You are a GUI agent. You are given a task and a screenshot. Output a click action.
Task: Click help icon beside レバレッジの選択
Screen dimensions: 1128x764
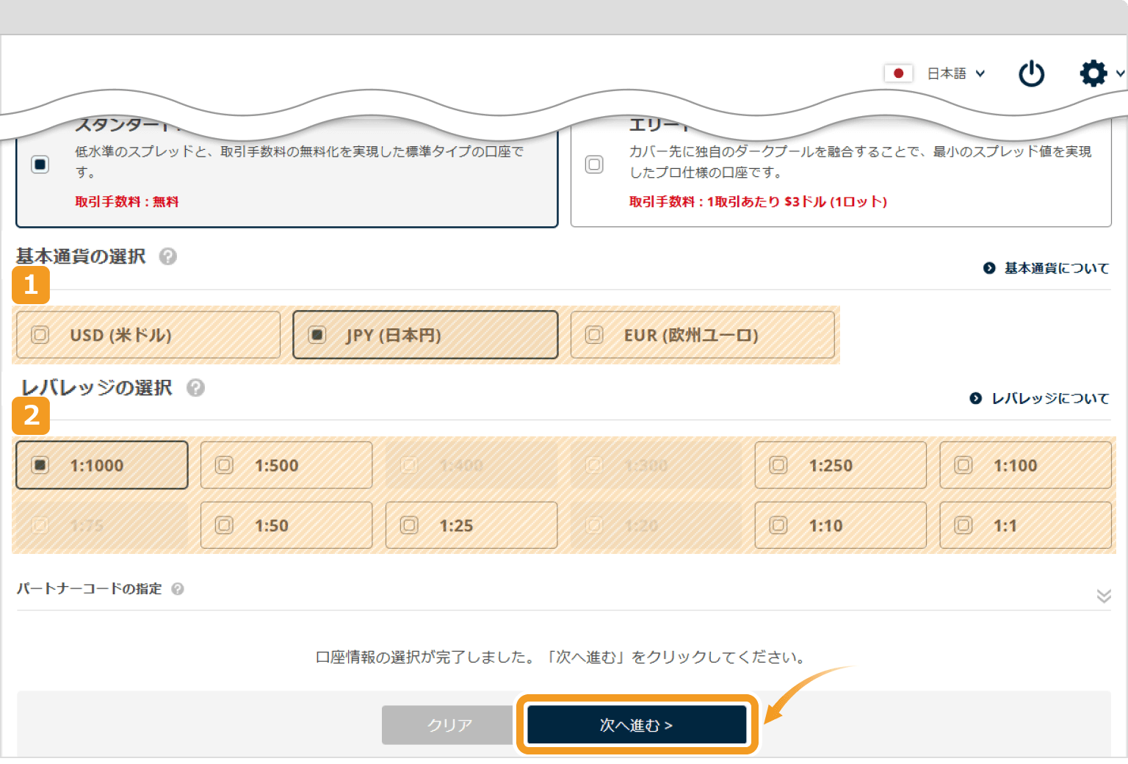pos(195,388)
